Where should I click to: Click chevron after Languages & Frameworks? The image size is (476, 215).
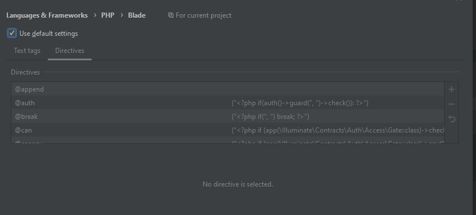(x=95, y=15)
